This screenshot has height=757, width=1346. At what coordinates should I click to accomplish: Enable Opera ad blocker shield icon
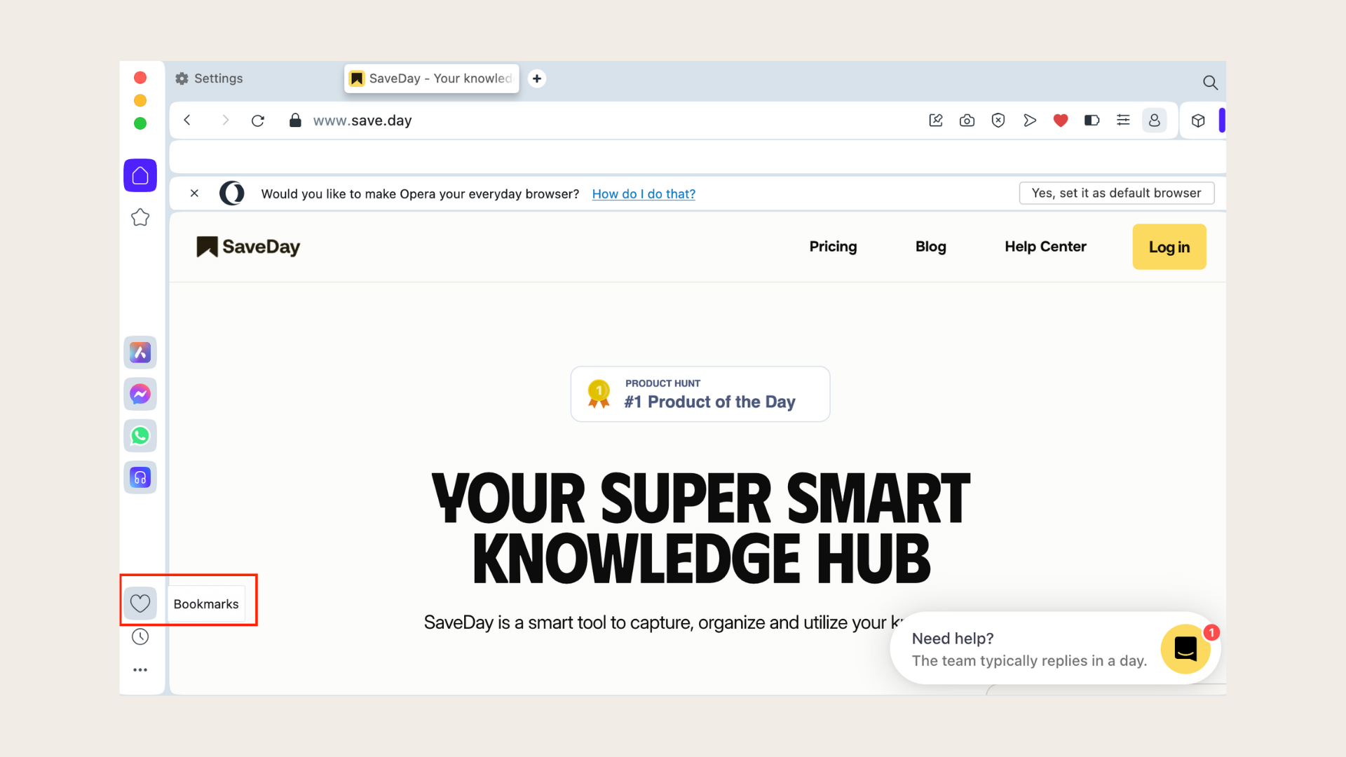click(x=998, y=120)
